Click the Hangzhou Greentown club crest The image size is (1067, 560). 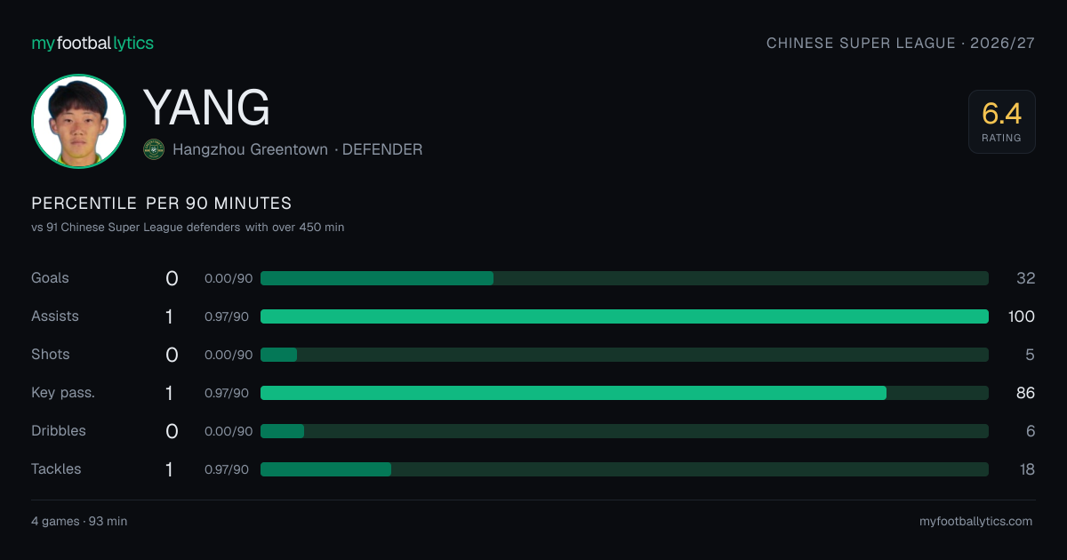[x=154, y=149]
